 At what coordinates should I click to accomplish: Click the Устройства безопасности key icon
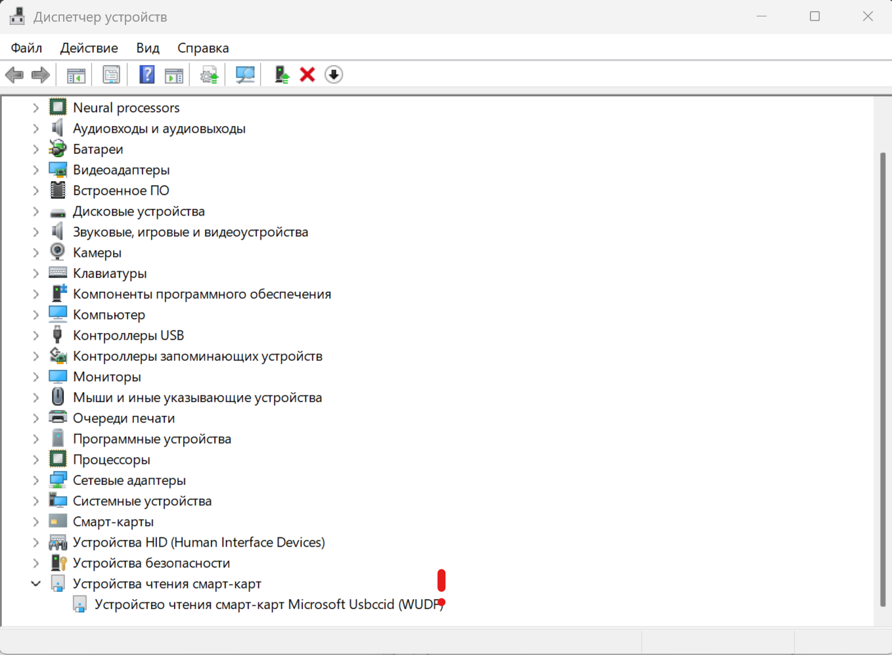click(x=58, y=563)
